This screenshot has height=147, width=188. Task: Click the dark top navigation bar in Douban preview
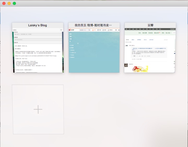pyautogui.click(x=149, y=29)
